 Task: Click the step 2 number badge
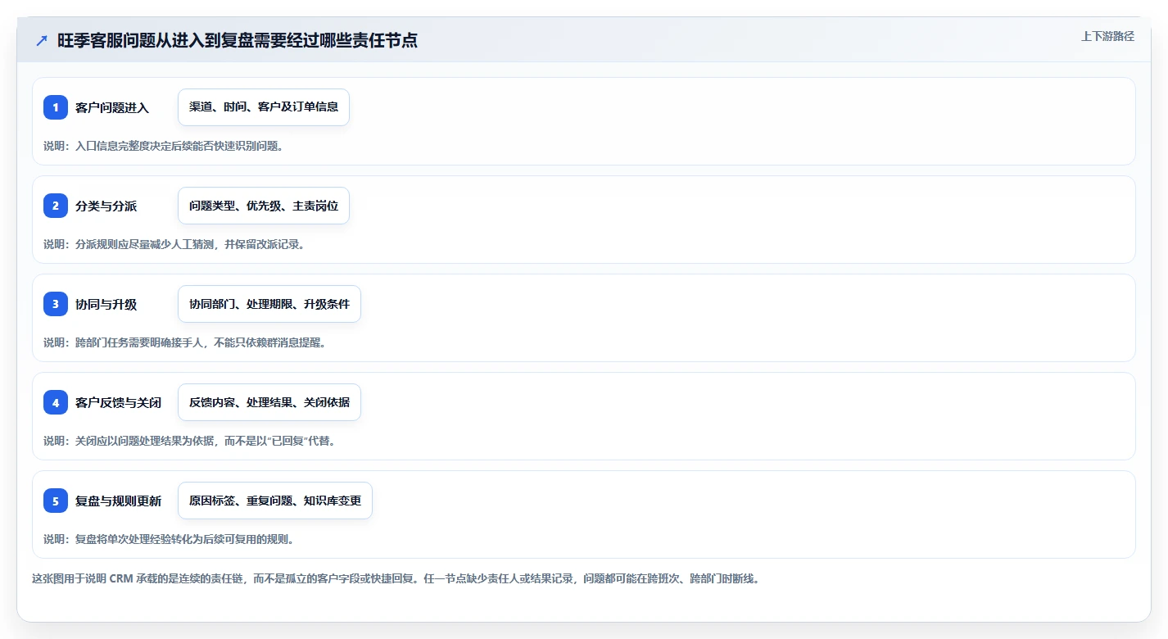pos(56,206)
